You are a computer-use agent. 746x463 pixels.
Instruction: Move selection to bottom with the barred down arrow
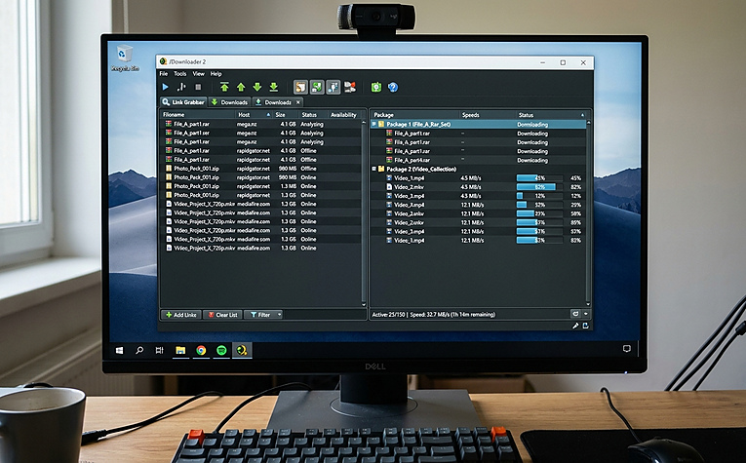pyautogui.click(x=274, y=87)
